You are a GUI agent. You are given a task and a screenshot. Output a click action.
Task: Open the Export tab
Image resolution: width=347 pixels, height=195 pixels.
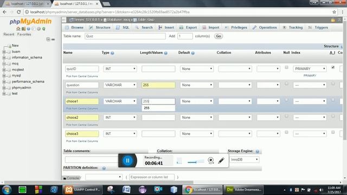coord(188,28)
